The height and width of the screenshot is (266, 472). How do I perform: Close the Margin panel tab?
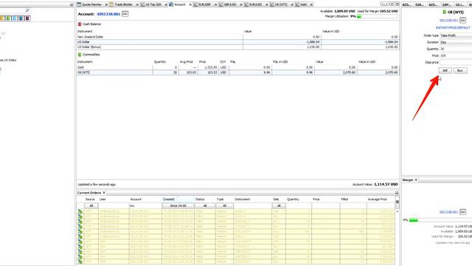click(416, 180)
